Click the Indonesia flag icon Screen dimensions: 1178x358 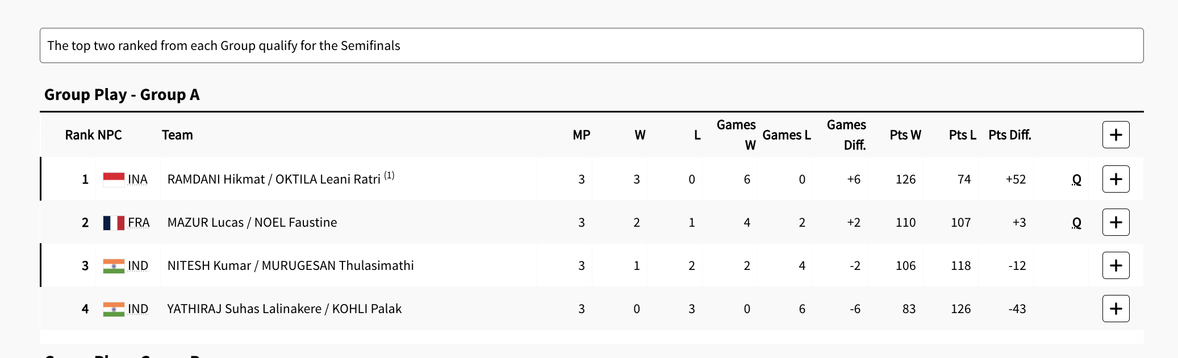(x=114, y=180)
